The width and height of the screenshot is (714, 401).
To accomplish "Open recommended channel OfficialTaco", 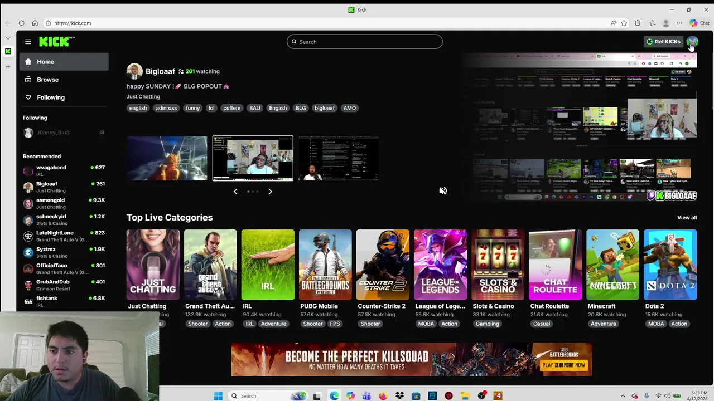I will [x=64, y=268].
